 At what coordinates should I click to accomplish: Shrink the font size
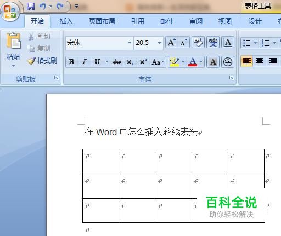tap(183, 43)
